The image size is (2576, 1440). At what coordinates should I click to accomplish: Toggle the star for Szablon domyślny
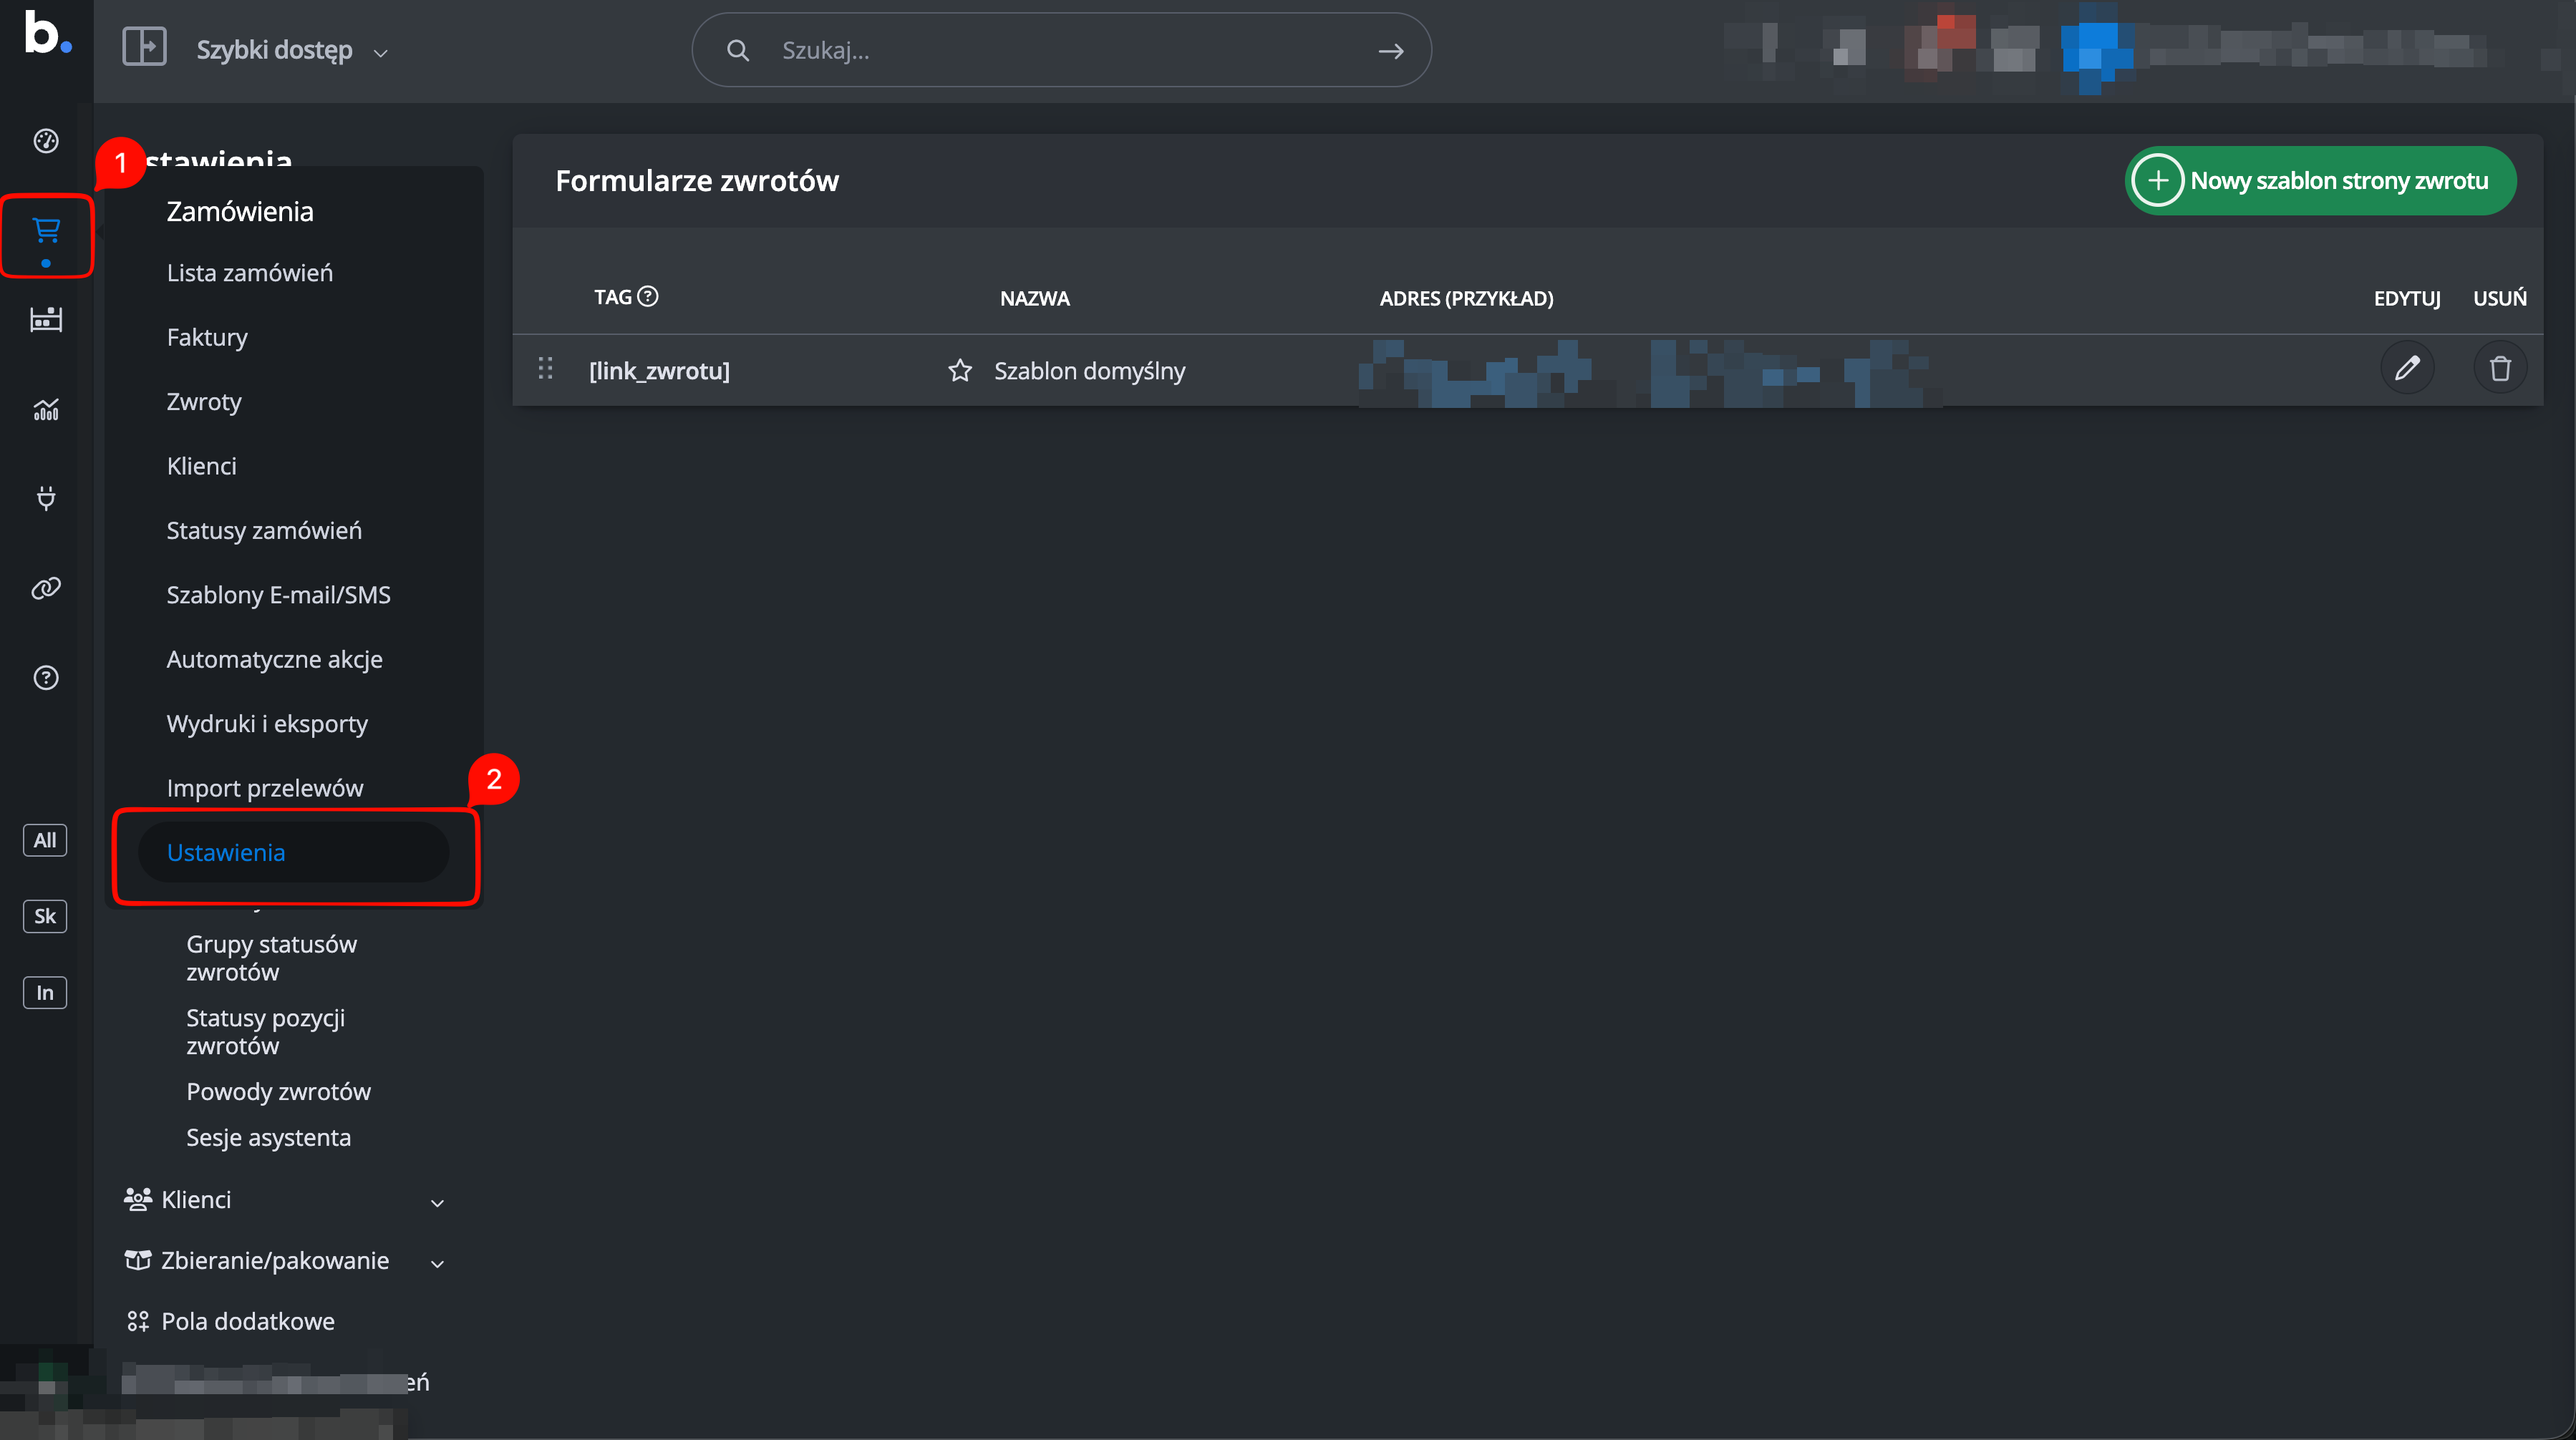(960, 371)
